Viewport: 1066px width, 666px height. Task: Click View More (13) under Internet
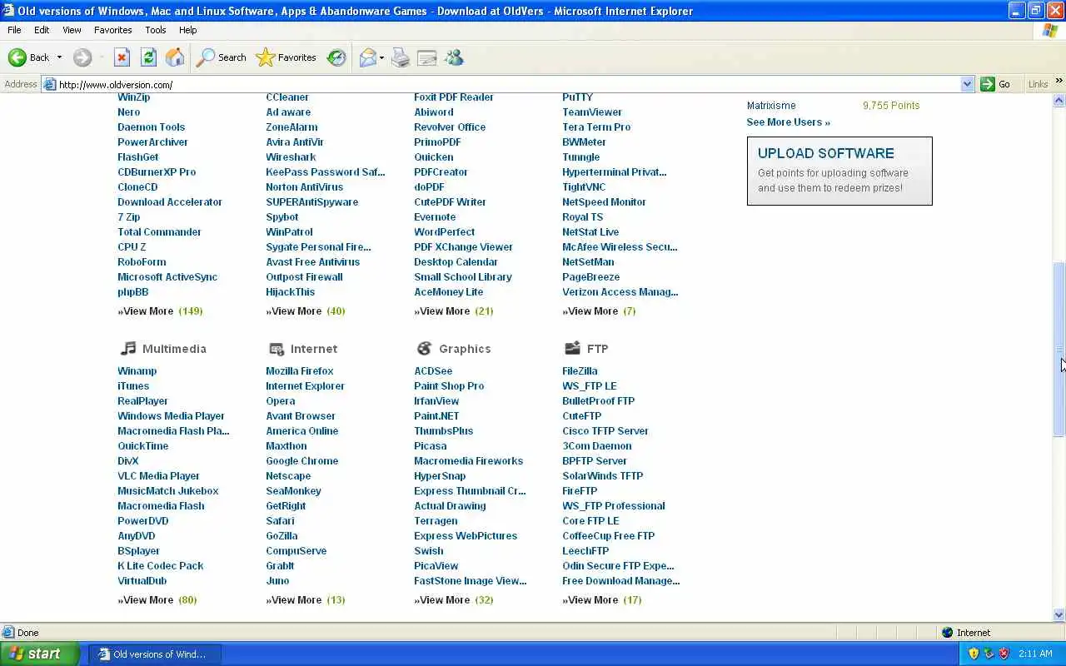coord(306,600)
